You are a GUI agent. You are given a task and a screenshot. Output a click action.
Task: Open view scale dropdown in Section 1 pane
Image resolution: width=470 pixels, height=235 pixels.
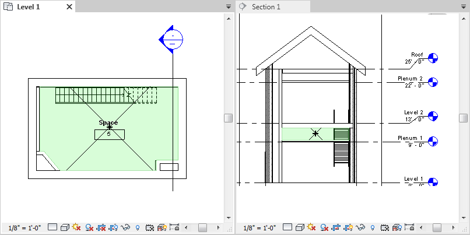point(260,227)
